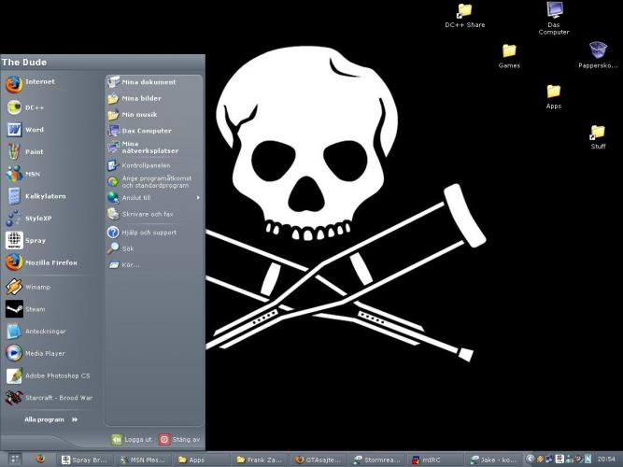
Task: Start Paint from the start menu
Action: [x=34, y=151]
